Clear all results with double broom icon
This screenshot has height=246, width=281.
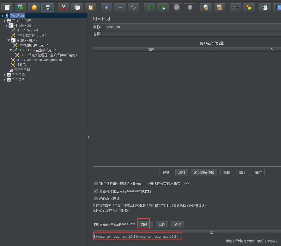(x=220, y=7)
